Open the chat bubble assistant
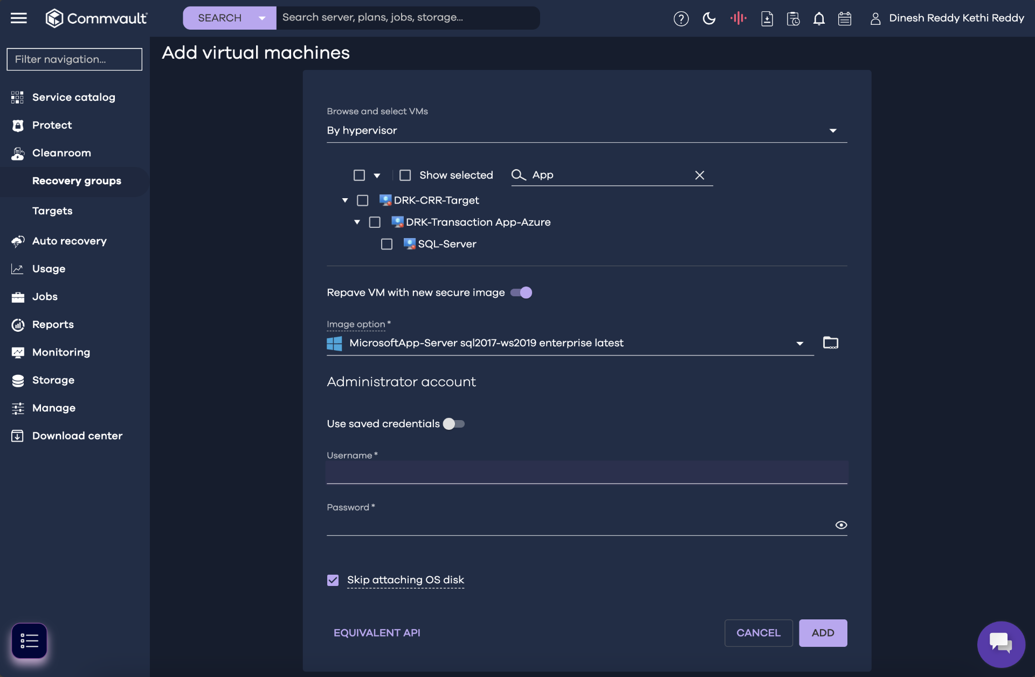This screenshot has height=677, width=1035. 1000,644
